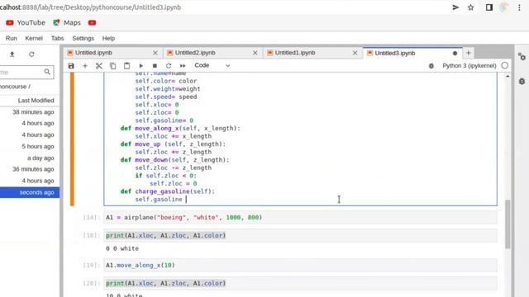Open the property inspector gears icon in right sidebar
Viewport: 529px width, 297px height.
(x=522, y=57)
